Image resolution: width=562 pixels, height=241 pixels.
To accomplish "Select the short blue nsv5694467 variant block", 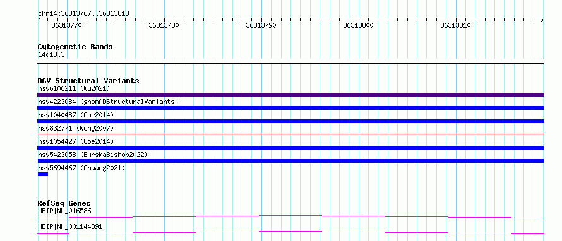I will click(43, 174).
